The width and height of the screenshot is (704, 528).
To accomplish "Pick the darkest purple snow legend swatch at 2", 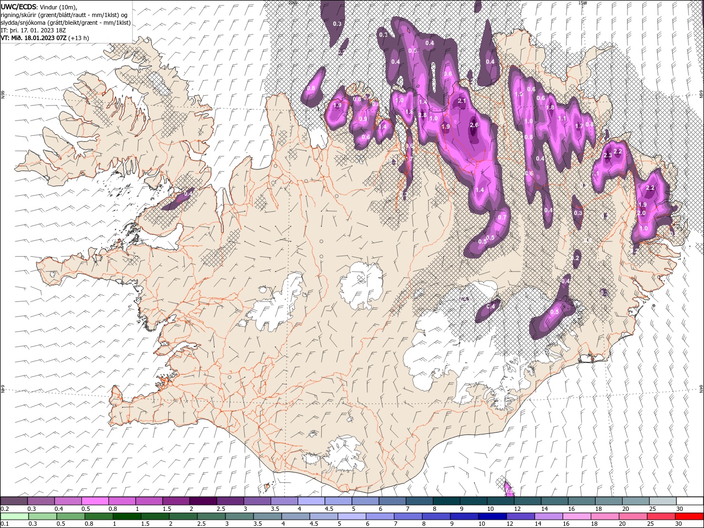I will 202,501.
